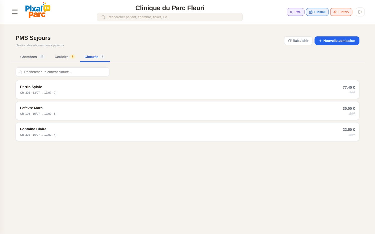Switch to the Couloirs tab
The height and width of the screenshot is (234, 375).
(x=64, y=57)
